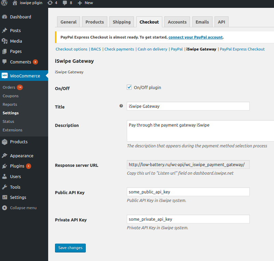Open Status submenu item

pyautogui.click(x=9, y=121)
